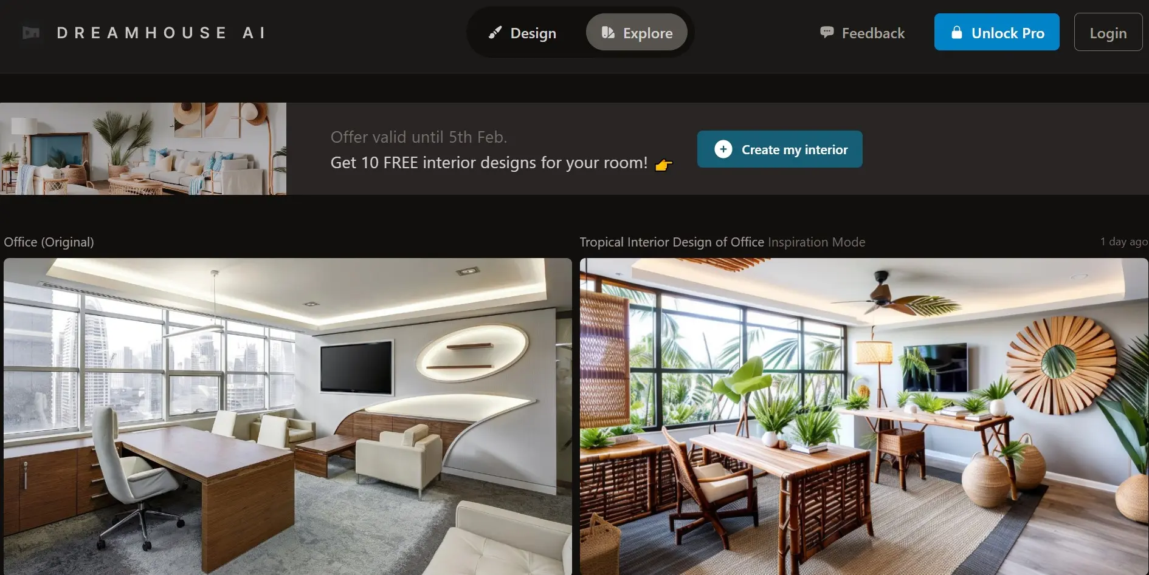This screenshot has height=575, width=1149.
Task: Click the Create my interior button
Action: pos(780,149)
